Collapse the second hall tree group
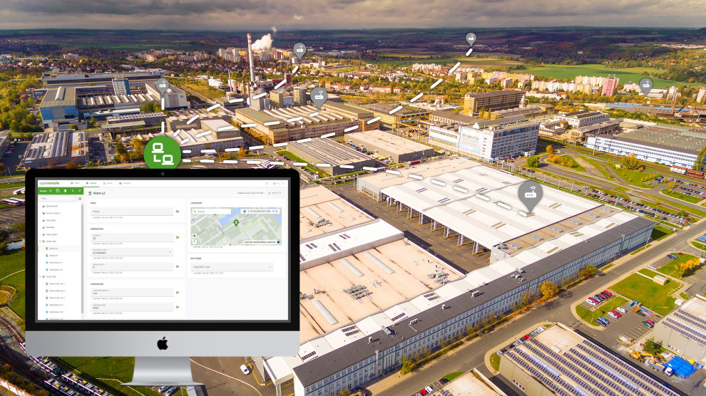Screen dimensions: 706x396 point(40,276)
